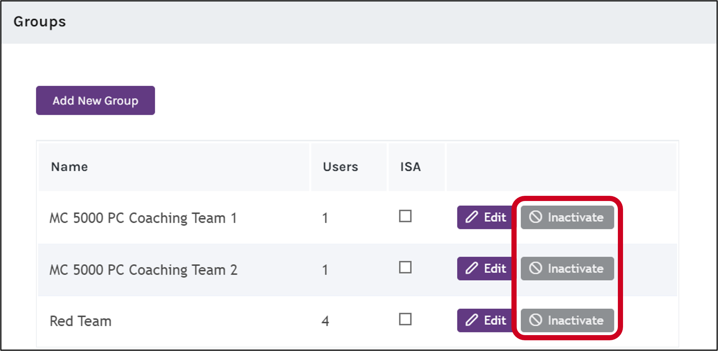Image resolution: width=718 pixels, height=351 pixels.
Task: Click the MC 5000 PC Coaching Team 2 name
Action: coord(143,270)
